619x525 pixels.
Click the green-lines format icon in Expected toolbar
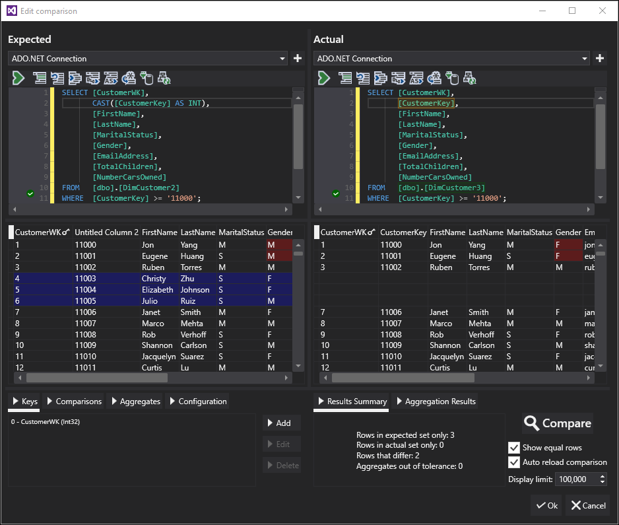39,78
